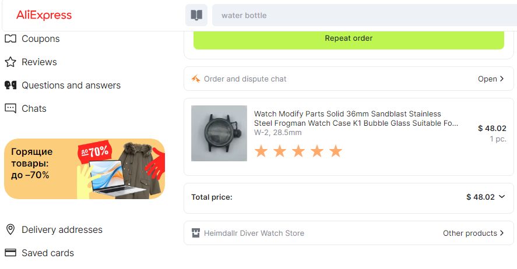Click the Reviews star icon
The height and width of the screenshot is (269, 517).
pos(10,62)
